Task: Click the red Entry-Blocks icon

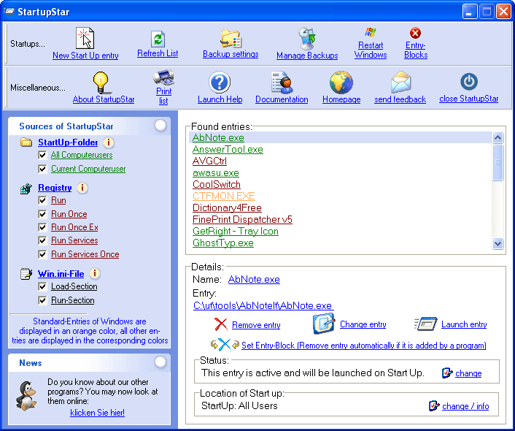Action: [x=416, y=33]
